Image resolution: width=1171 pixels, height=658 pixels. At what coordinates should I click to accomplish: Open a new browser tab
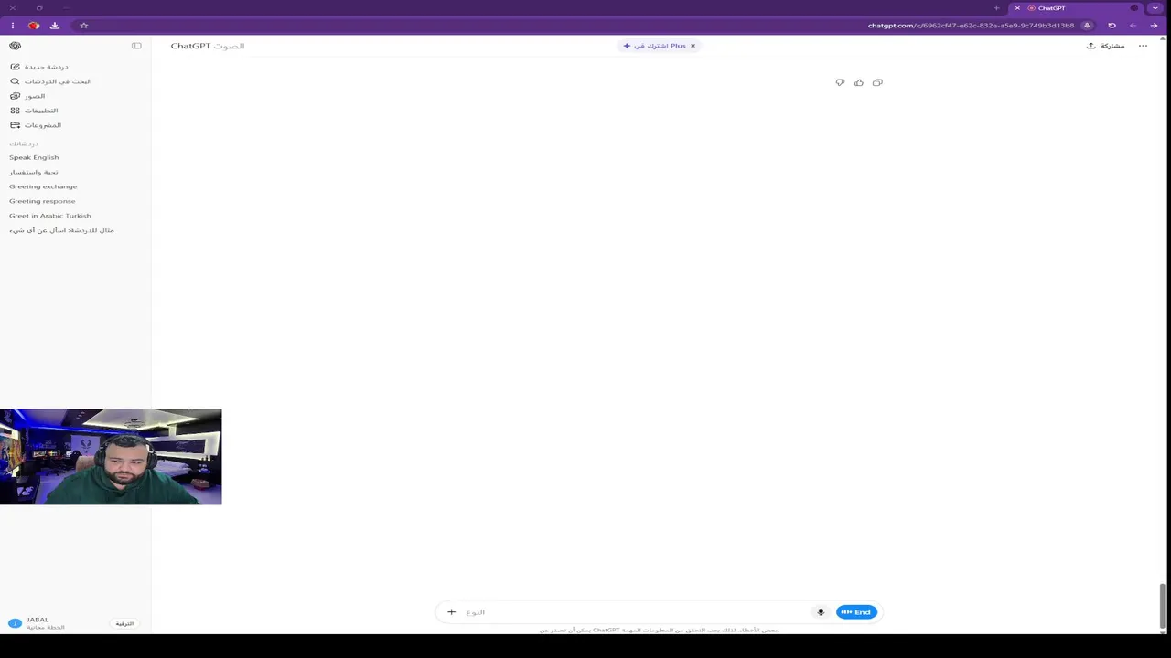click(x=996, y=8)
